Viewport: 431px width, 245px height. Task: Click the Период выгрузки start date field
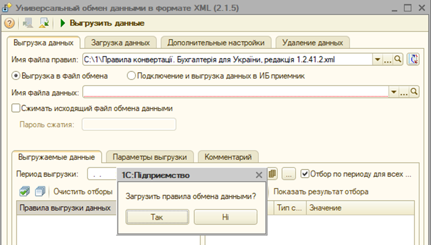[x=102, y=174]
